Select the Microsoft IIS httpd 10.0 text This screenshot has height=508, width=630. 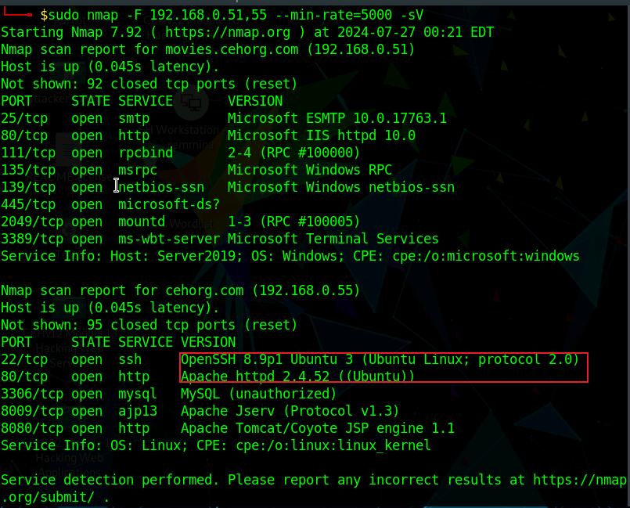[321, 135]
